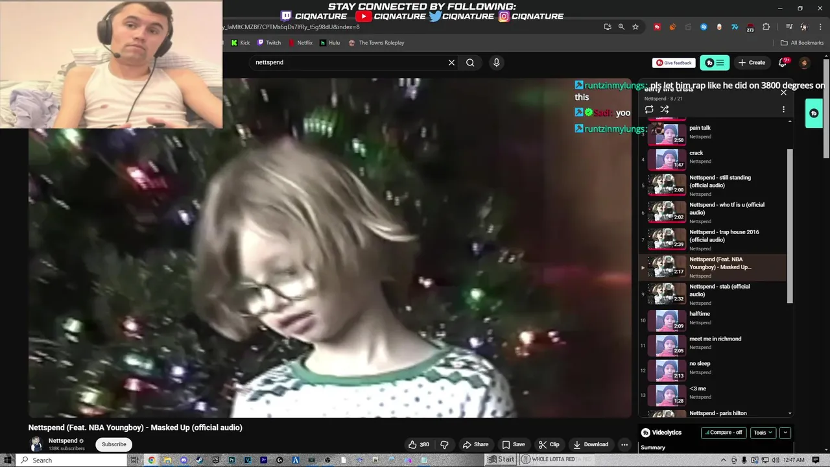This screenshot has height=467, width=830.
Task: Click the TubeBuddy teal menu button
Action: [x=715, y=62]
